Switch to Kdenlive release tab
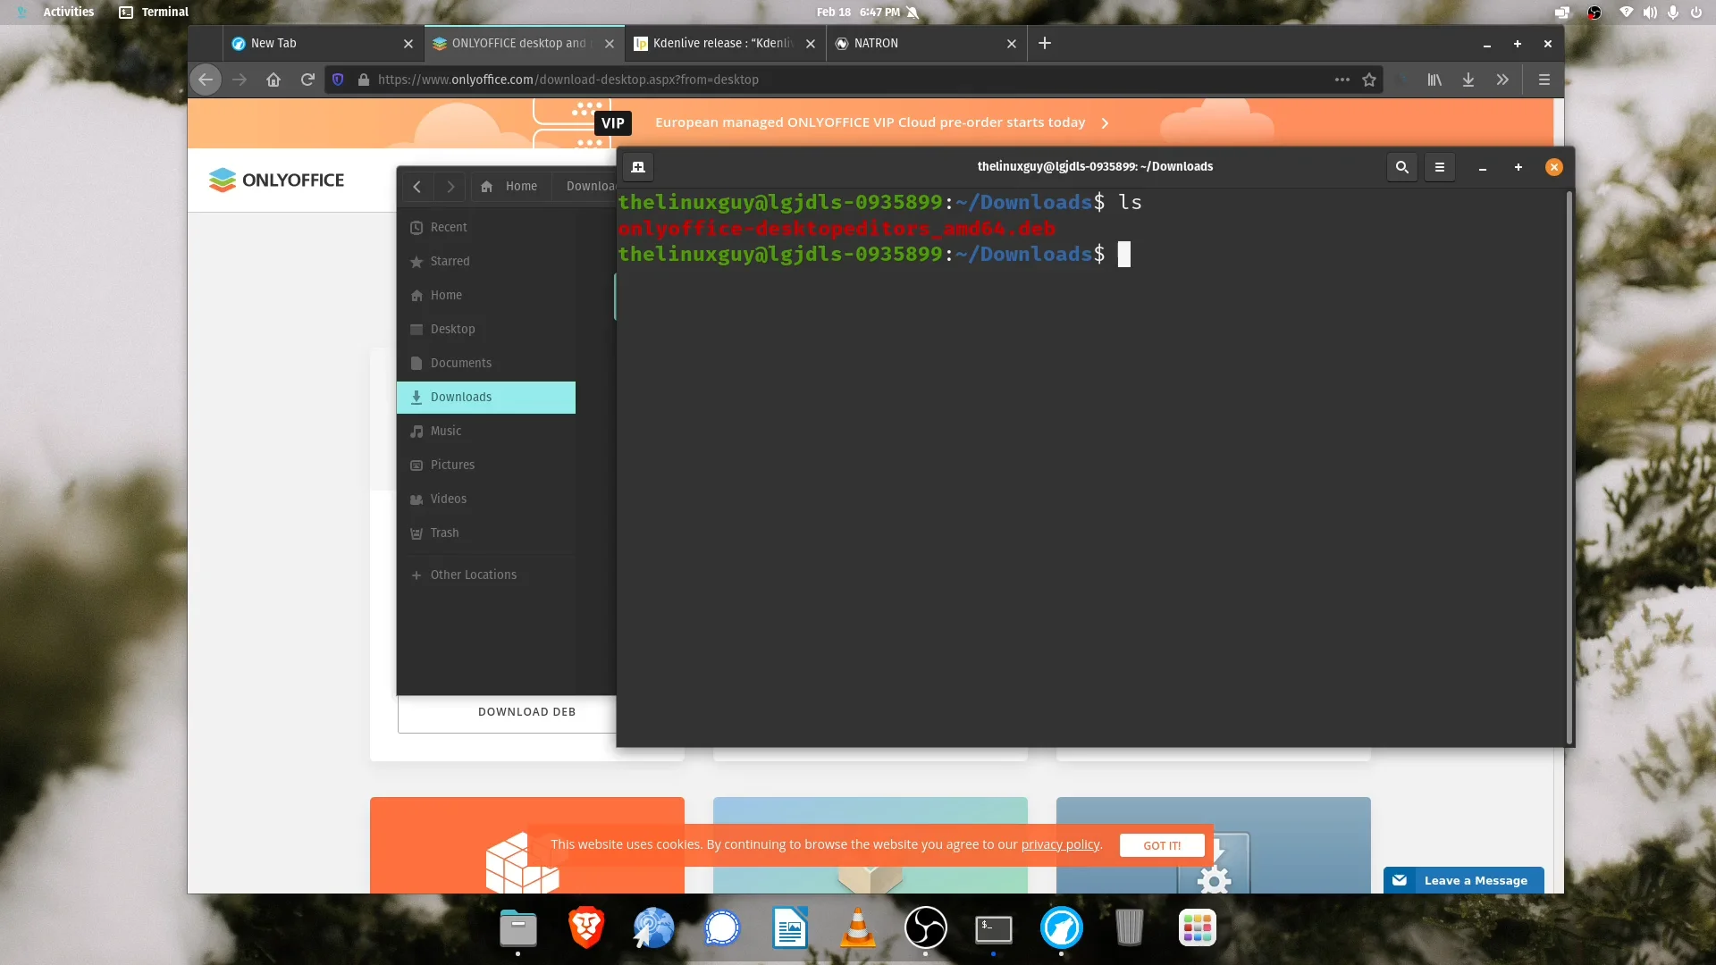Viewport: 1716px width, 965px height. click(713, 43)
